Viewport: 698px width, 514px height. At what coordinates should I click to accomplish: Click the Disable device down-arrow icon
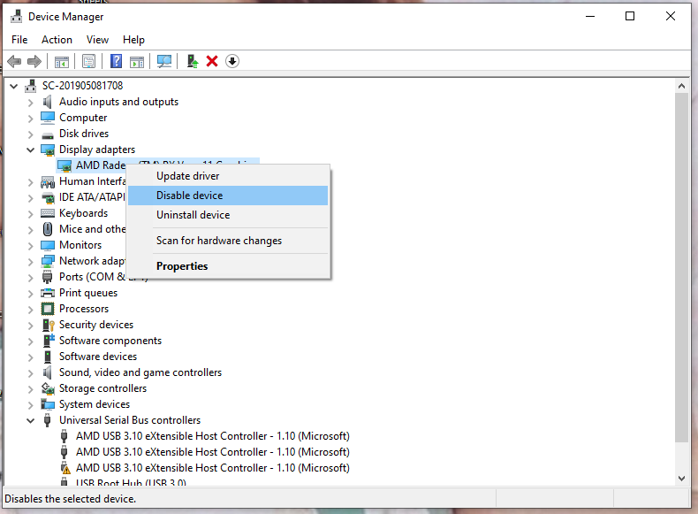231,61
